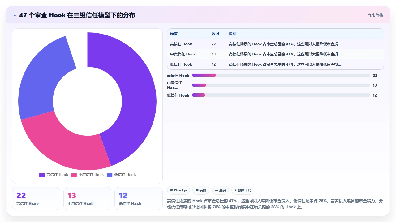The width and height of the screenshot is (396, 222).
Task: Select the 22 高信任 Hook data card
Action: tap(36, 199)
